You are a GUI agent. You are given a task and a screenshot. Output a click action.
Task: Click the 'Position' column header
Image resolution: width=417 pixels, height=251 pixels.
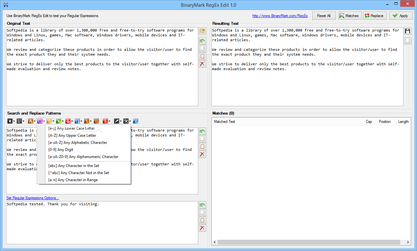click(386, 122)
